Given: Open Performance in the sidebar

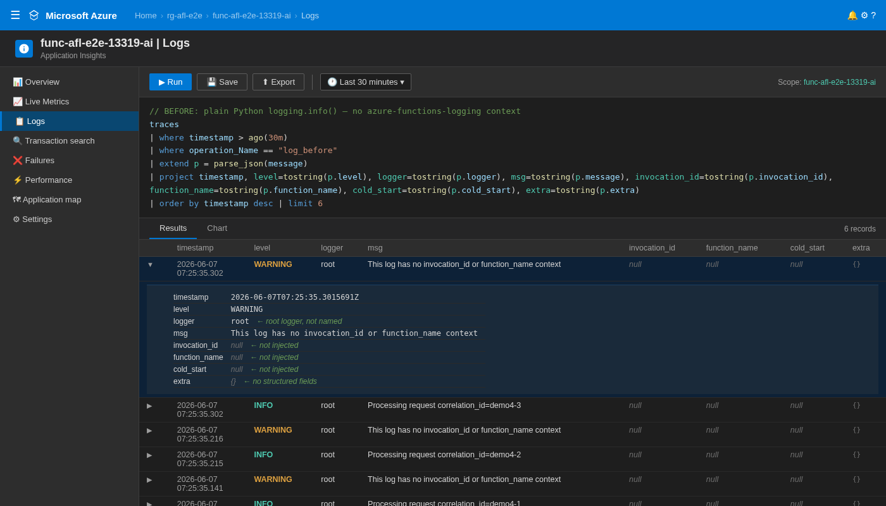Looking at the screenshot, I should 70,180.
